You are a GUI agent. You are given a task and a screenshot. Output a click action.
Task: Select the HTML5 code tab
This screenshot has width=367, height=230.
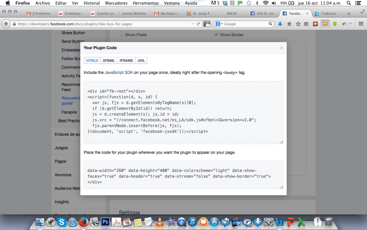click(92, 61)
